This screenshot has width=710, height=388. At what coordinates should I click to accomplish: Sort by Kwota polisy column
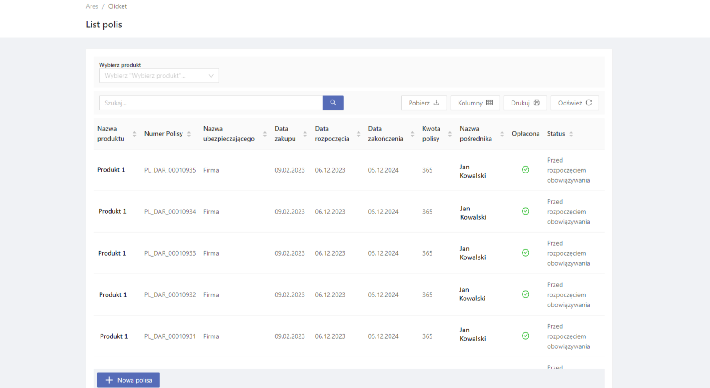point(450,134)
